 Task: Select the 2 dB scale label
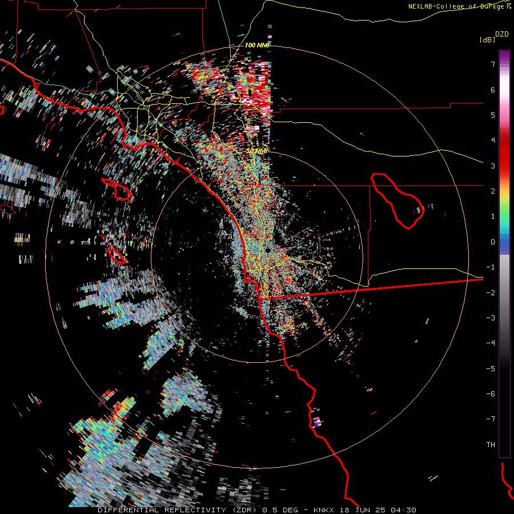click(493, 191)
